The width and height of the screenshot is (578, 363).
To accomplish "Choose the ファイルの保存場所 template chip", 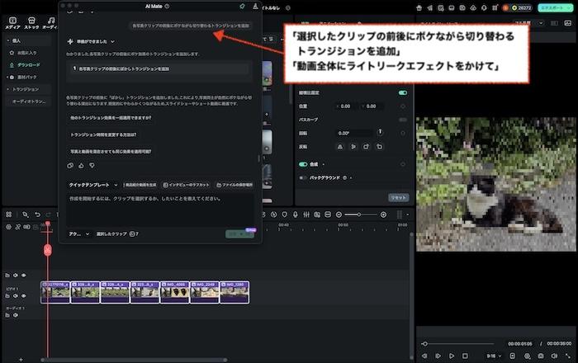I will [x=235, y=185].
